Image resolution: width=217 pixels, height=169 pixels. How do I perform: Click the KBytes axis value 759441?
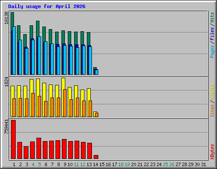(x=6, y=127)
